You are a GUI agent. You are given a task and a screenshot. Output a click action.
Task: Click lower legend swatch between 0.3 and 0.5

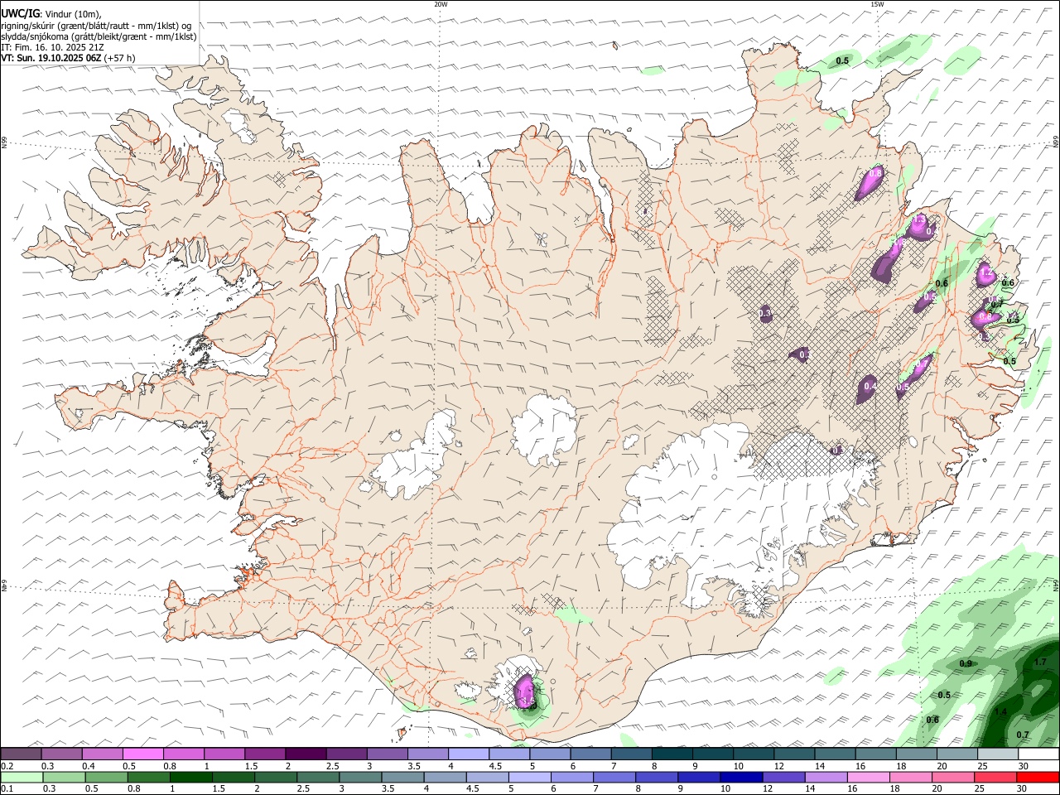pyautogui.click(x=64, y=777)
